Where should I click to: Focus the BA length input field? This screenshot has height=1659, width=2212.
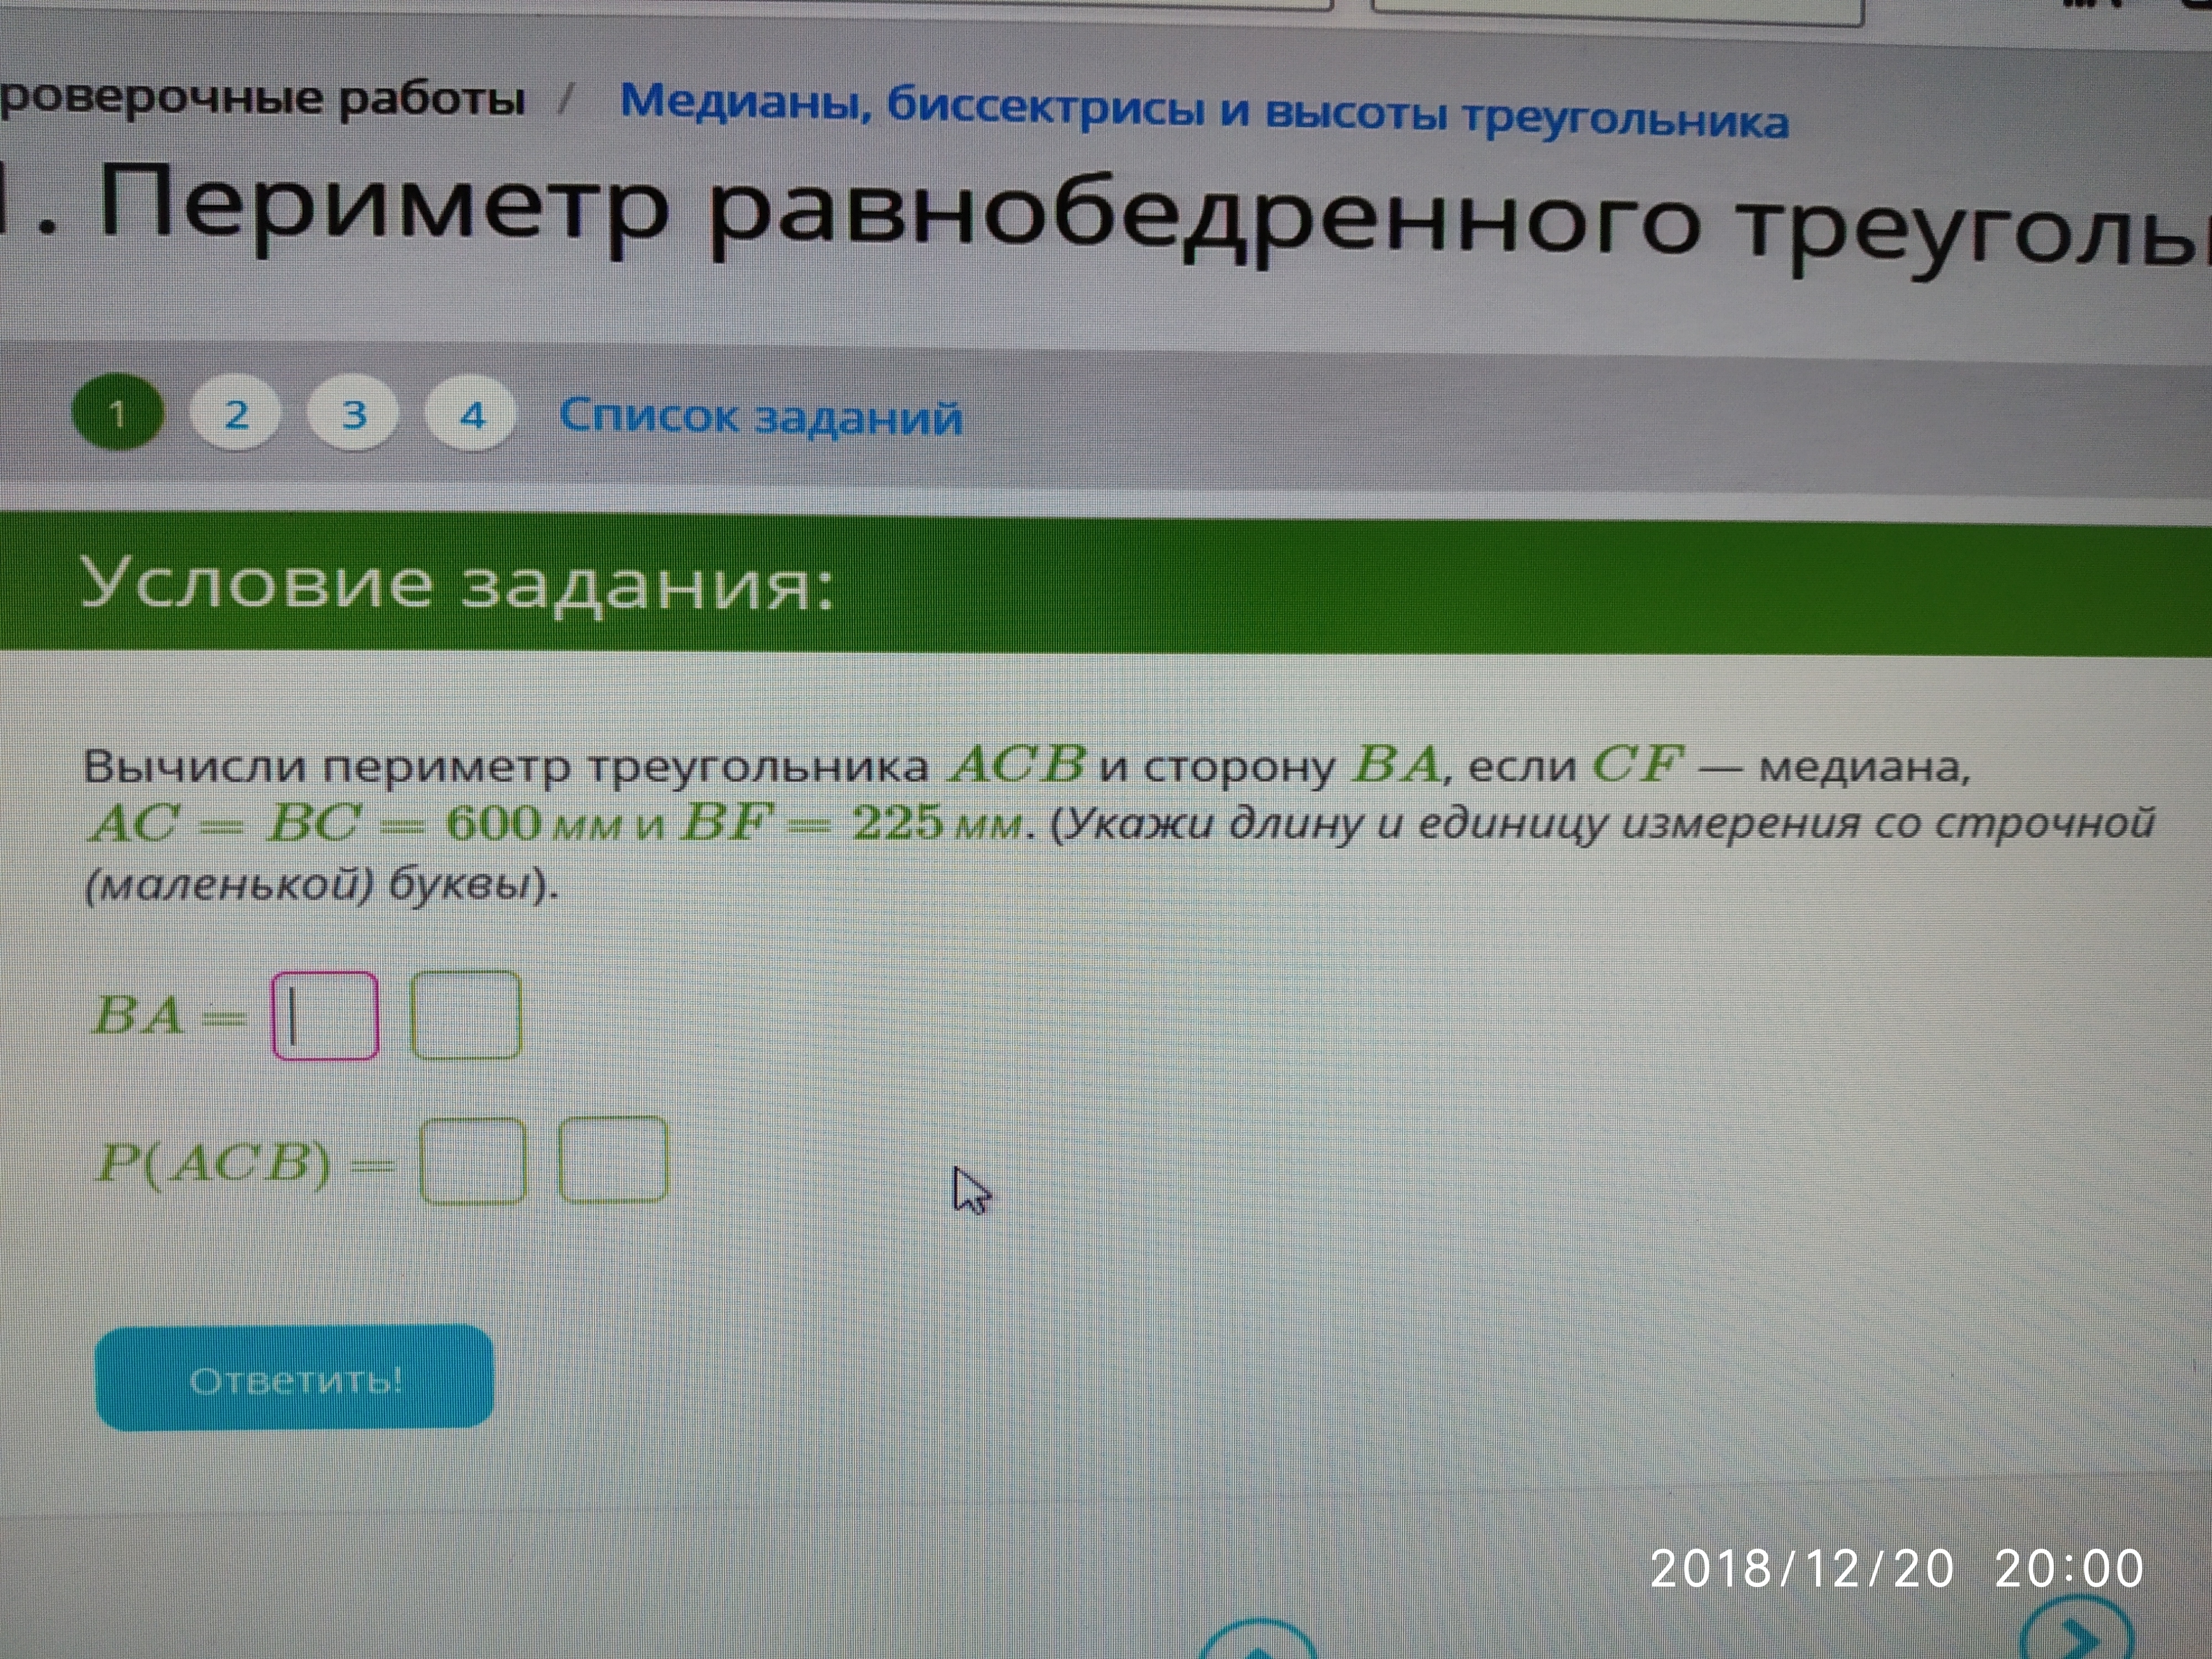point(325,1016)
